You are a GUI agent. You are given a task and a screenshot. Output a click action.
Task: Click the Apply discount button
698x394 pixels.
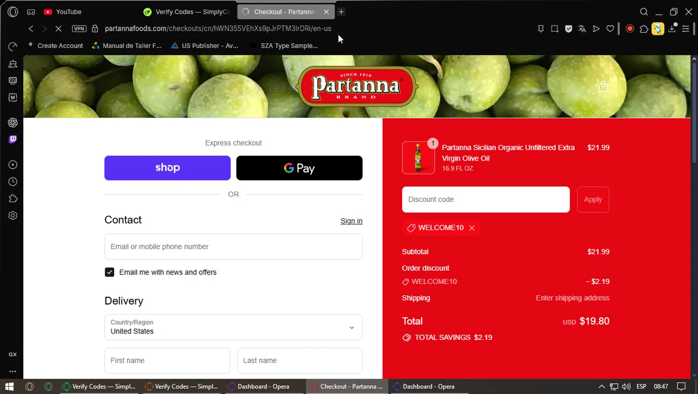pos(593,200)
